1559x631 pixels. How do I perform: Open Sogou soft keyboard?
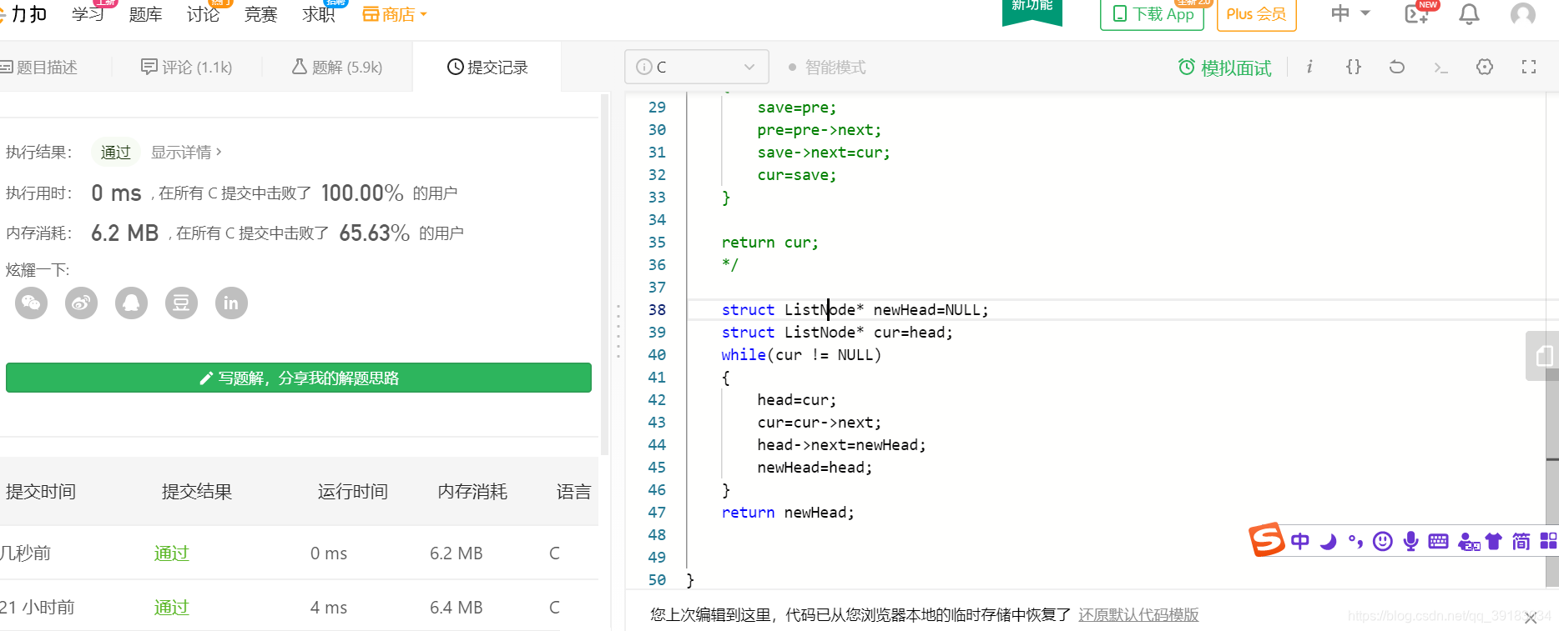[x=1438, y=542]
